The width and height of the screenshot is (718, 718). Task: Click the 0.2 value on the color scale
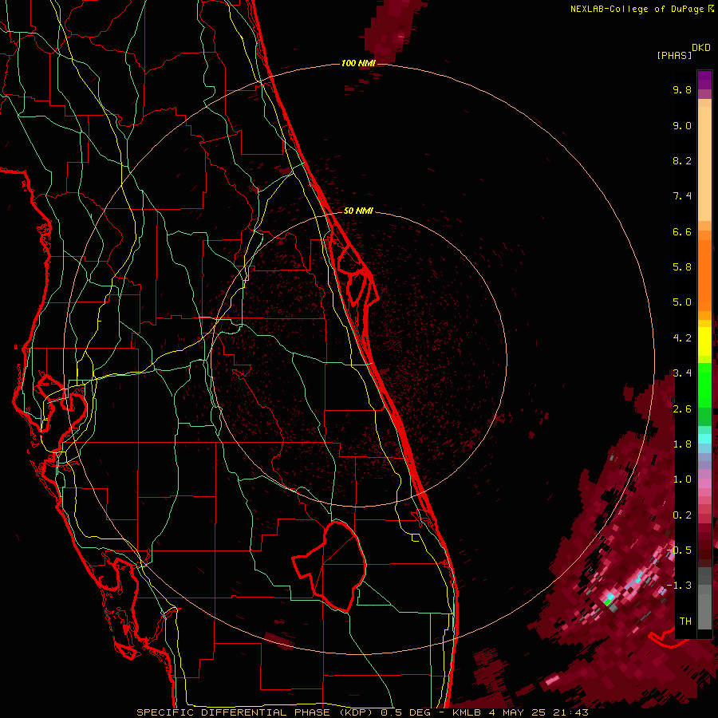pyautogui.click(x=682, y=515)
